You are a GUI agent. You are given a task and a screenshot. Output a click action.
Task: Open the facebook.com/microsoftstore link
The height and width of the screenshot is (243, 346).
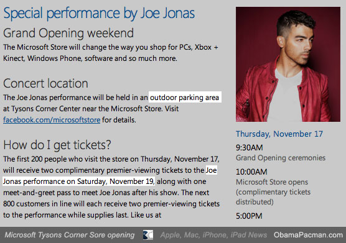point(52,120)
